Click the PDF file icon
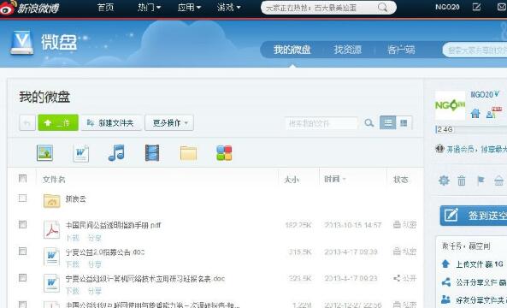507x308 pixels. pos(52,229)
